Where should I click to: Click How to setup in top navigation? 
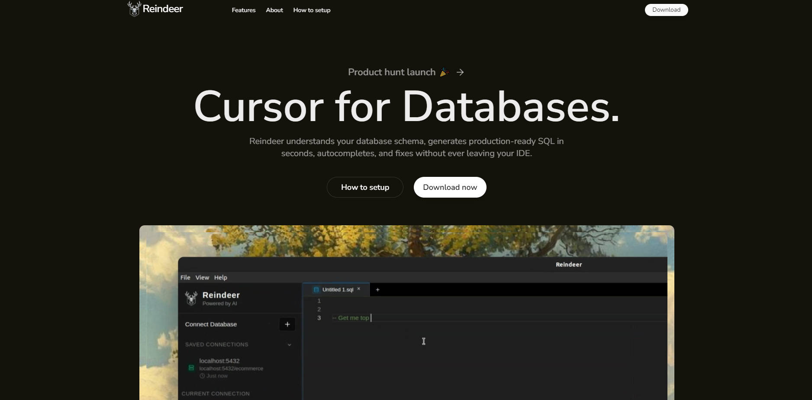pos(312,10)
